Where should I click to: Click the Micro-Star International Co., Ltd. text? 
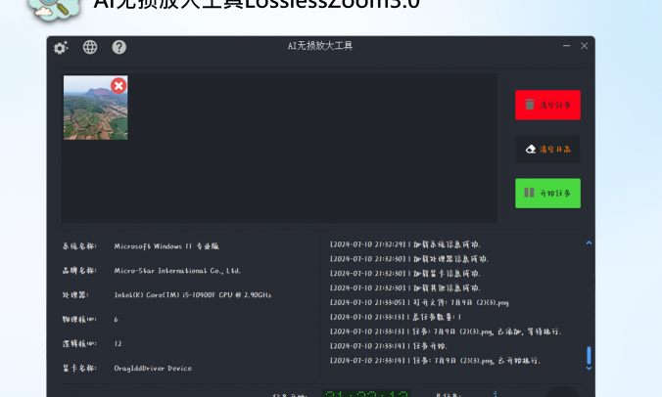coord(177,271)
